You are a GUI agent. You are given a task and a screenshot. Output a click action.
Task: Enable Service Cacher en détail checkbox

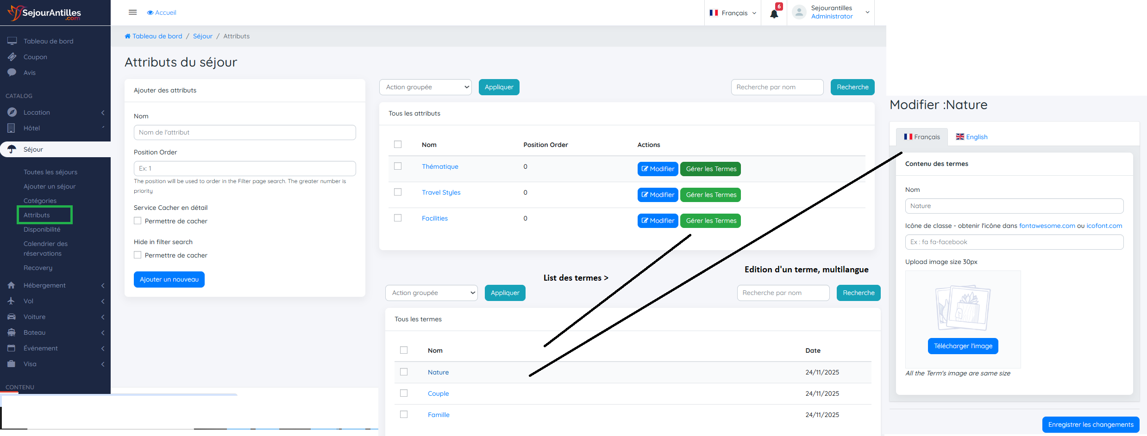[138, 221]
